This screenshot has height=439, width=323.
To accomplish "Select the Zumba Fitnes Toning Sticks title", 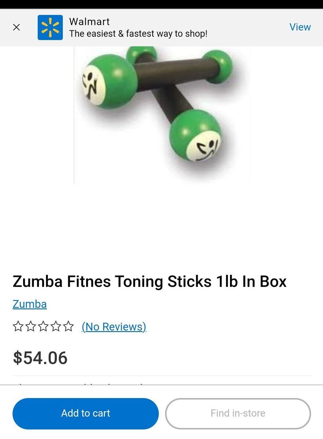I will 149,281.
